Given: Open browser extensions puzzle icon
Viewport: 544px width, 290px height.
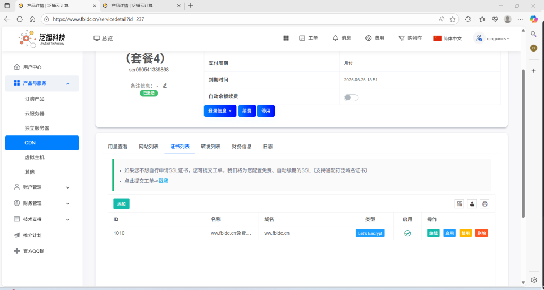Looking at the screenshot, I should (468, 19).
